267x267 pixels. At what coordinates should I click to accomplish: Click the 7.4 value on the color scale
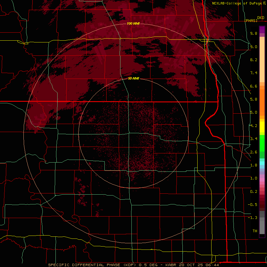pos(254,73)
